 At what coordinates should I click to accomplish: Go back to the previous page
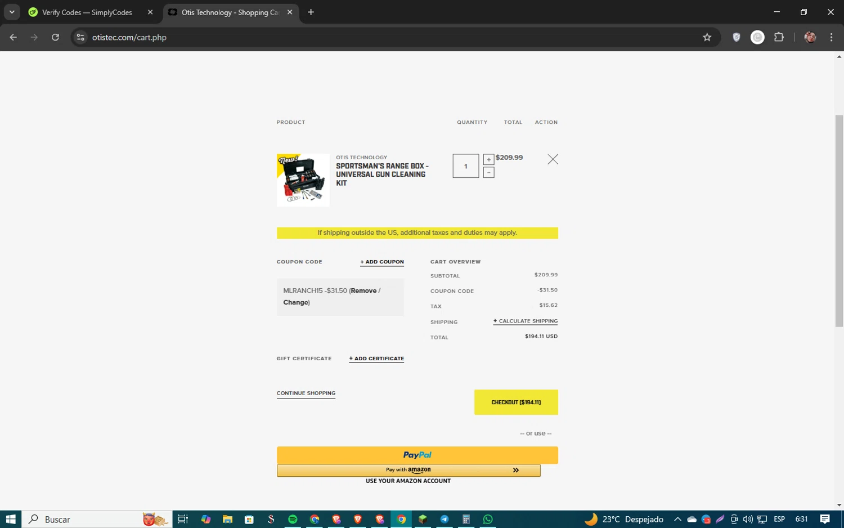pos(14,37)
